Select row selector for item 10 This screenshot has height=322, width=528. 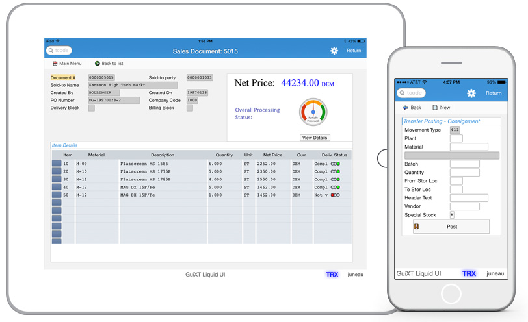[x=57, y=164]
